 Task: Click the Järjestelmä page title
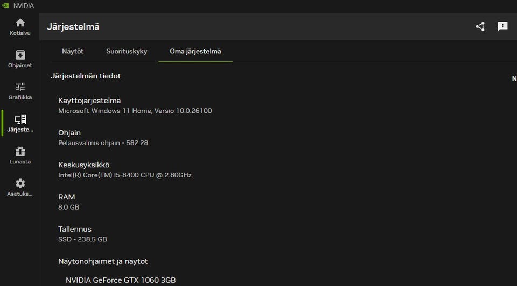click(x=73, y=26)
